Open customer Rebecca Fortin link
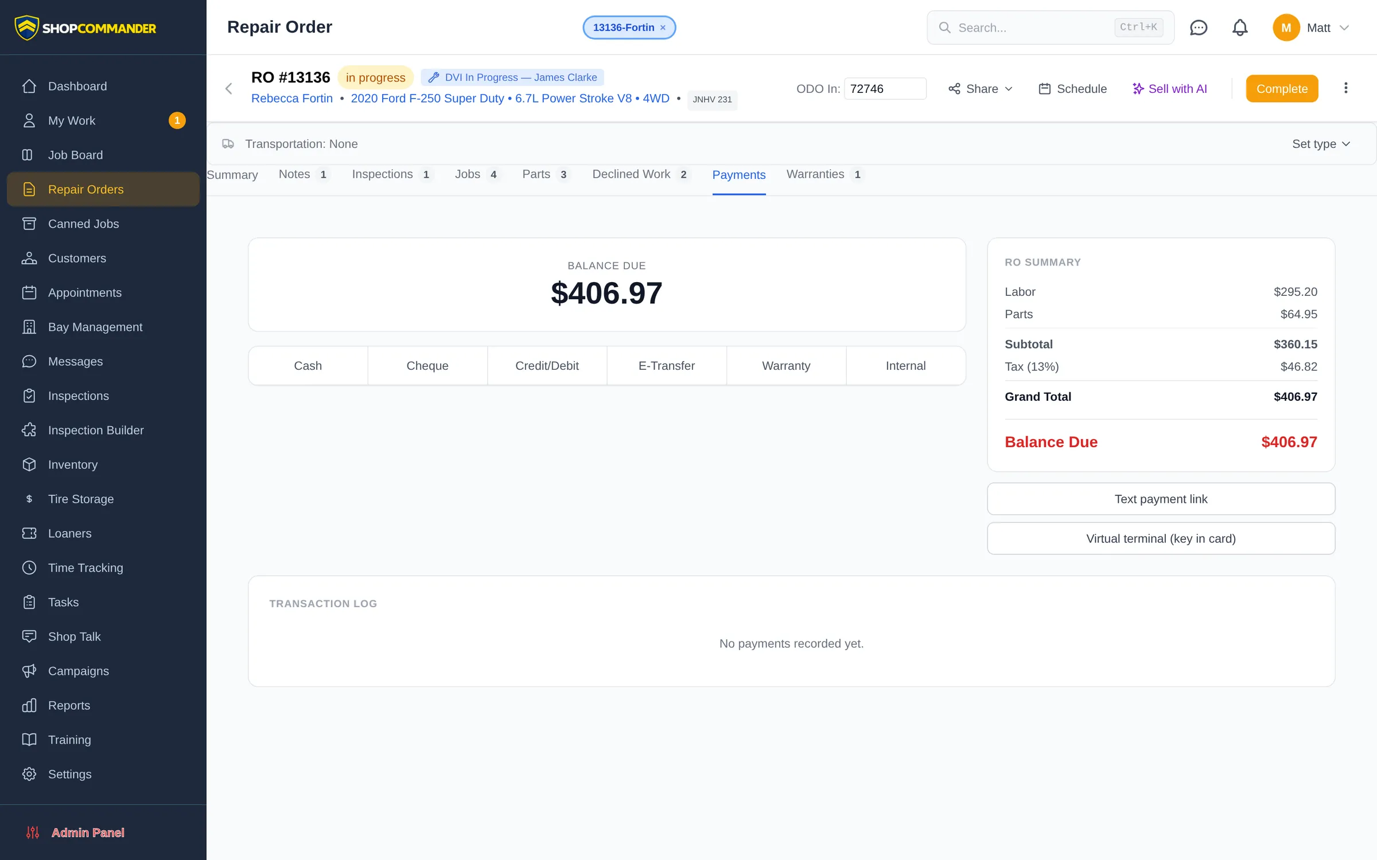Viewport: 1377px width, 860px height. tap(292, 98)
